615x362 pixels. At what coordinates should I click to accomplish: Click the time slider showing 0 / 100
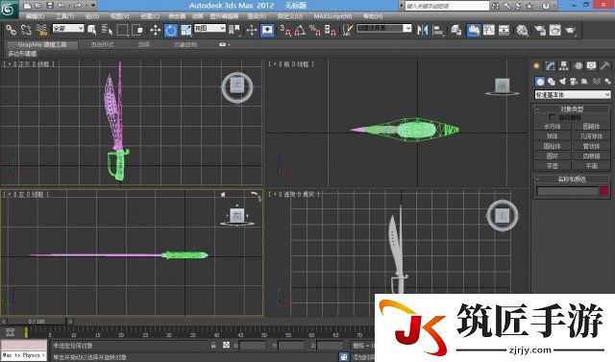[37, 322]
